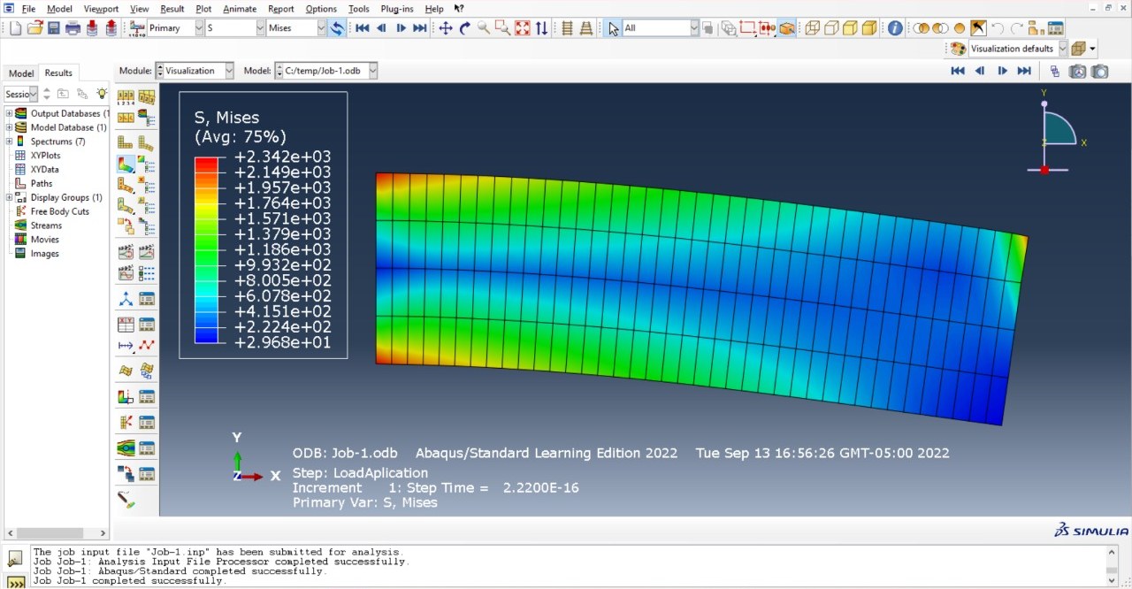
Task: Click the Plot Contours on Deformed Shape icon
Action: pos(126,164)
